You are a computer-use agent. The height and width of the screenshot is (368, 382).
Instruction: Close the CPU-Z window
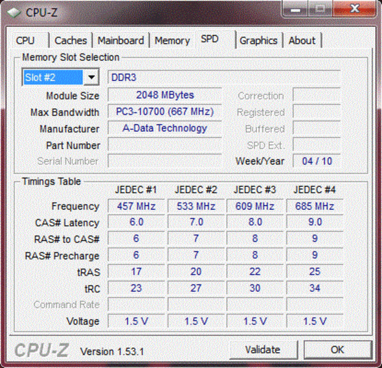pos(356,9)
